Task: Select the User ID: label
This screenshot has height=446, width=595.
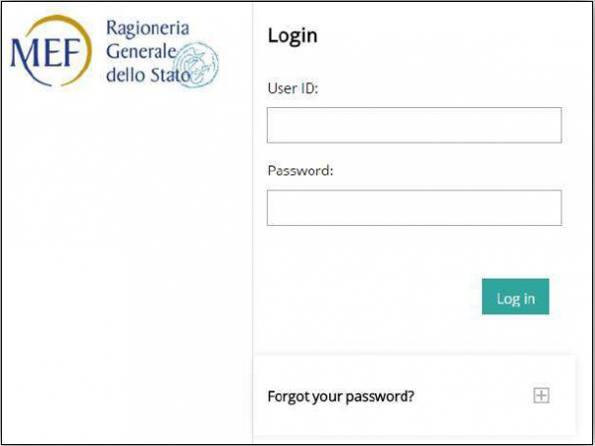Action: [x=293, y=88]
